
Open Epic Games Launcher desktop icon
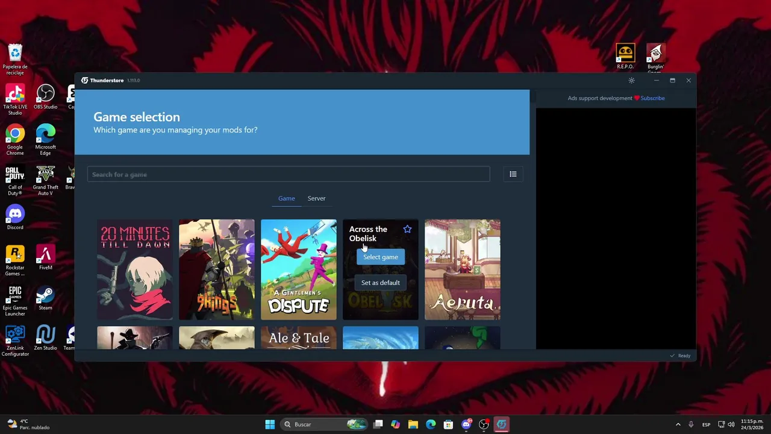(15, 300)
